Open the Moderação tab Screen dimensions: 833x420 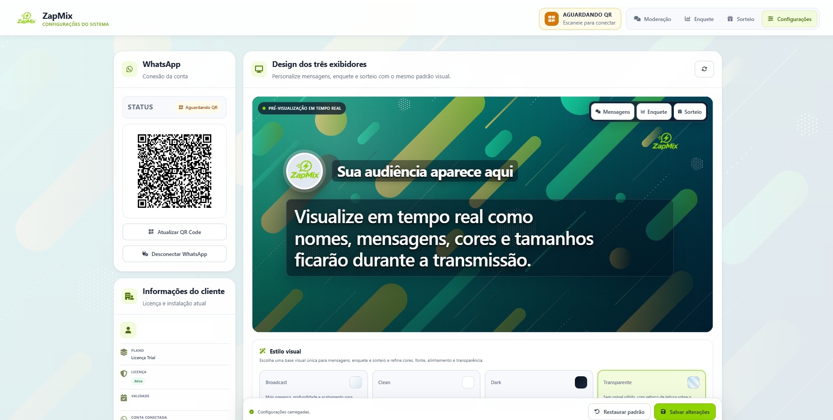[652, 19]
